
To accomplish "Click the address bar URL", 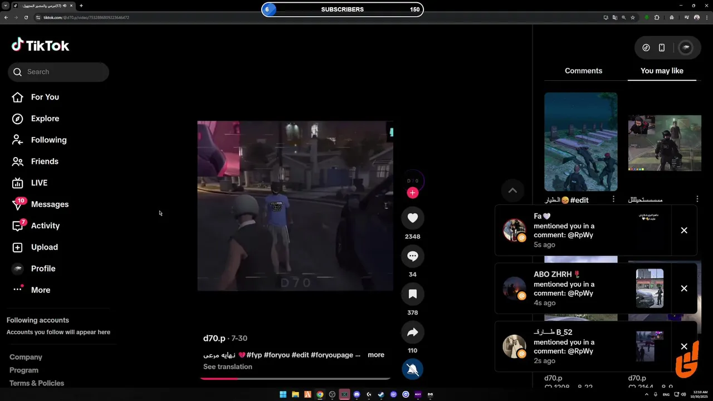I will click(x=86, y=17).
